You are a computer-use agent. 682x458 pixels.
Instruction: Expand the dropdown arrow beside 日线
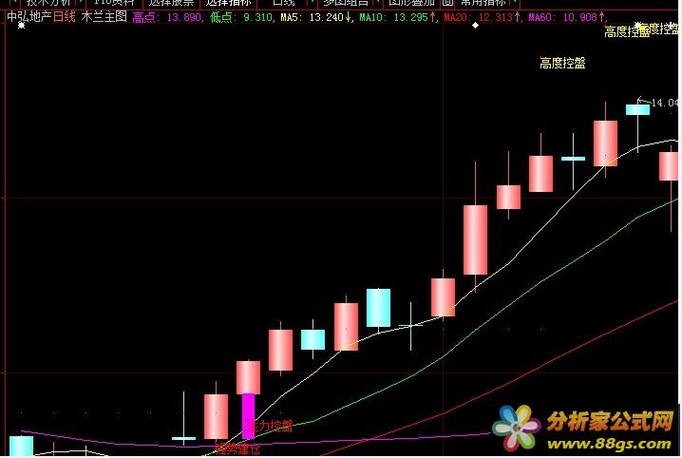coord(311,3)
